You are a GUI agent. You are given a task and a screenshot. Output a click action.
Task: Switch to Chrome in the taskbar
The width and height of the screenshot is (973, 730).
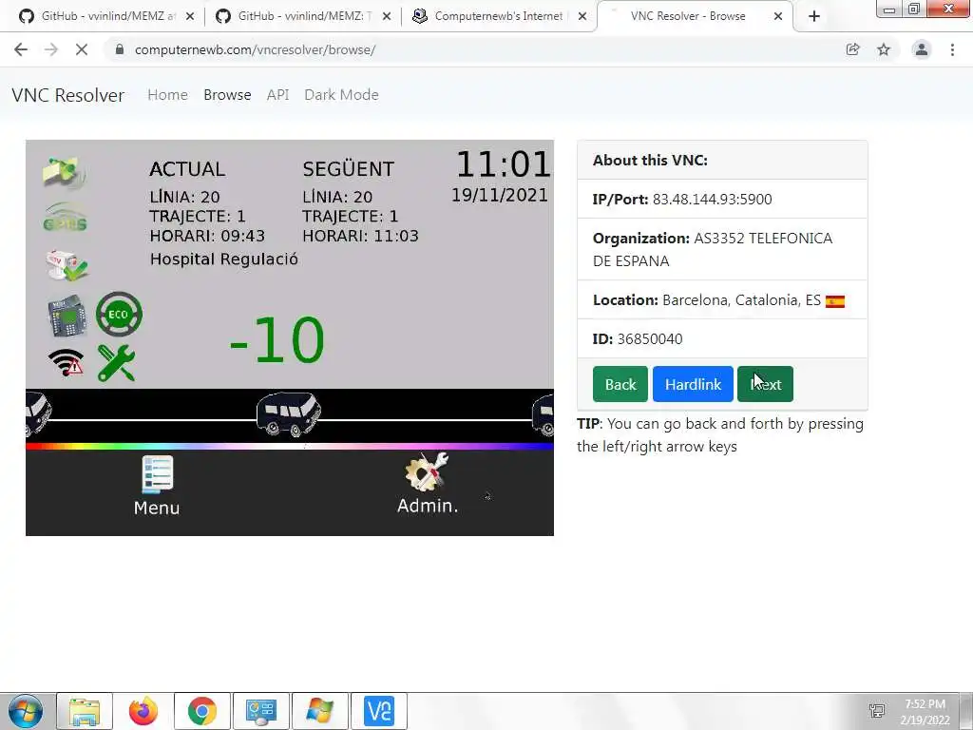[x=202, y=711]
